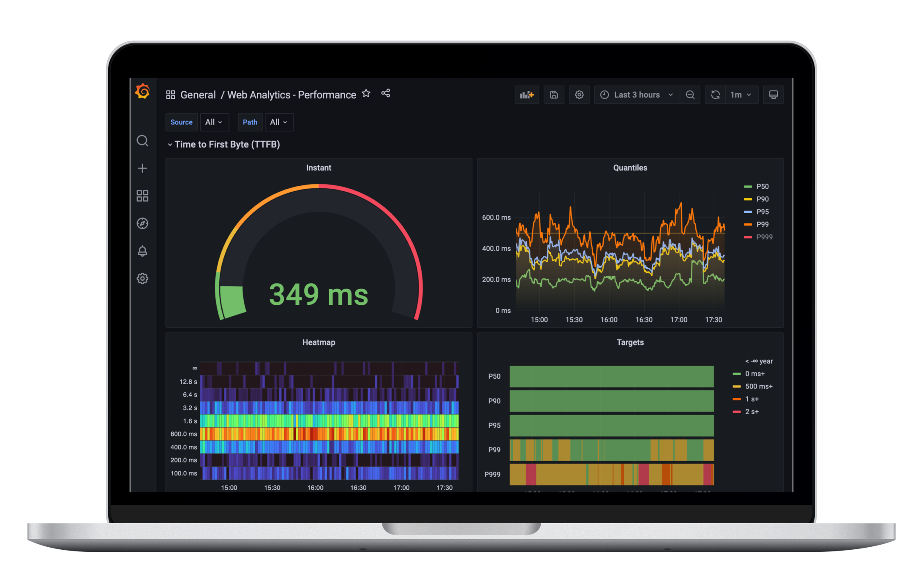This screenshot has width=923, height=570.
Task: Open the Source All dropdown
Action: [x=214, y=122]
